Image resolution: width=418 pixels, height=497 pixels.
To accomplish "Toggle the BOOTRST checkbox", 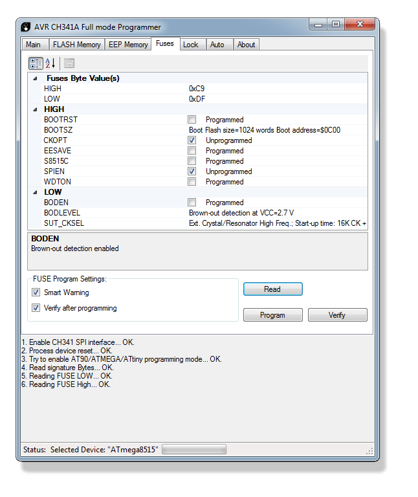I will tap(192, 120).
